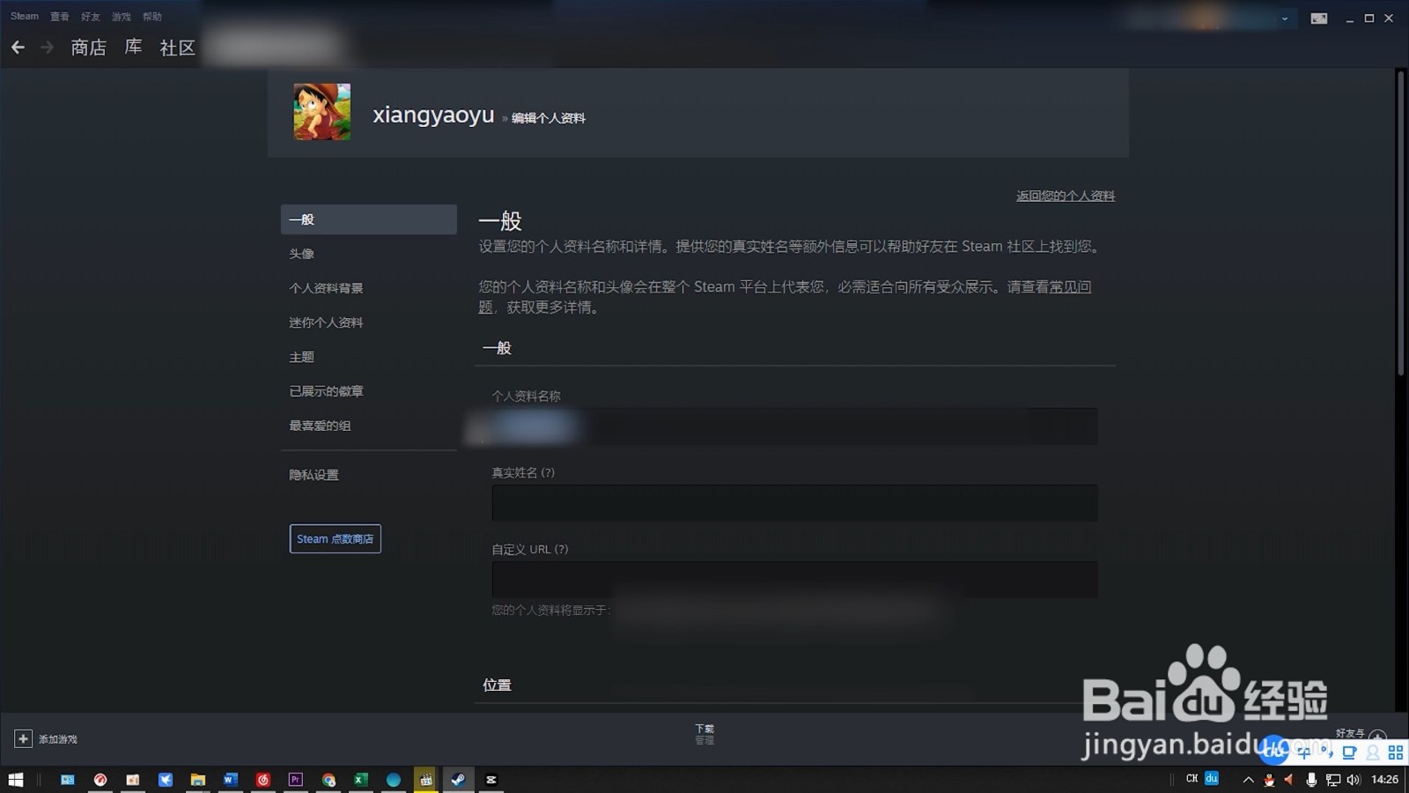The height and width of the screenshot is (793, 1409).
Task: Click the 自定义 URL (?) help label
Action: [x=530, y=550]
